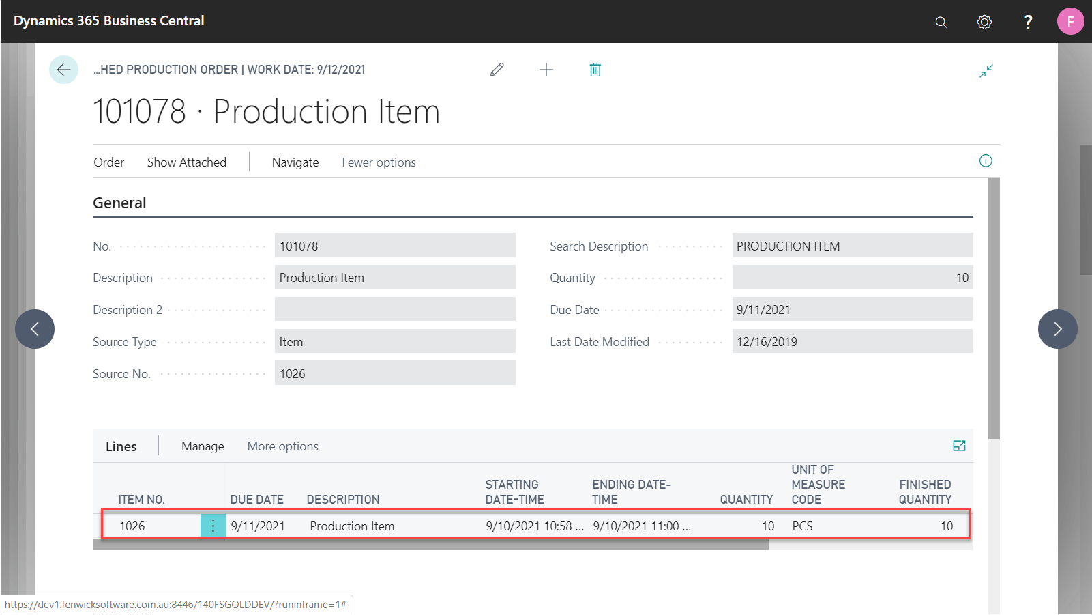The image size is (1092, 615).
Task: Expand the Lines part to full view
Action: (x=959, y=446)
